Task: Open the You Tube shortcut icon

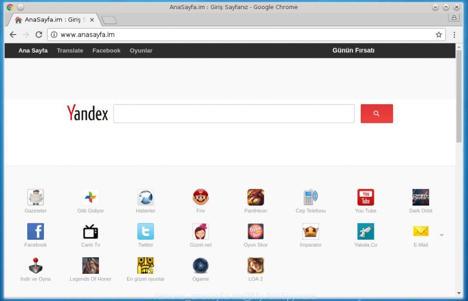Action: (366, 197)
